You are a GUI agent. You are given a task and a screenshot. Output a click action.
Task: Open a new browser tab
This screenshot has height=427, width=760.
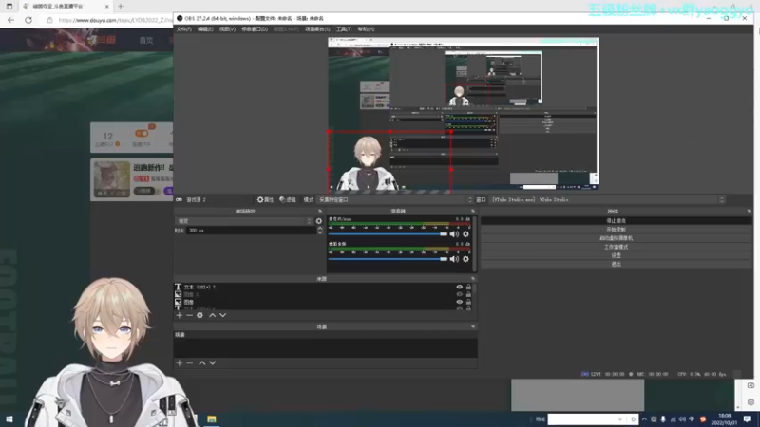click(x=121, y=7)
